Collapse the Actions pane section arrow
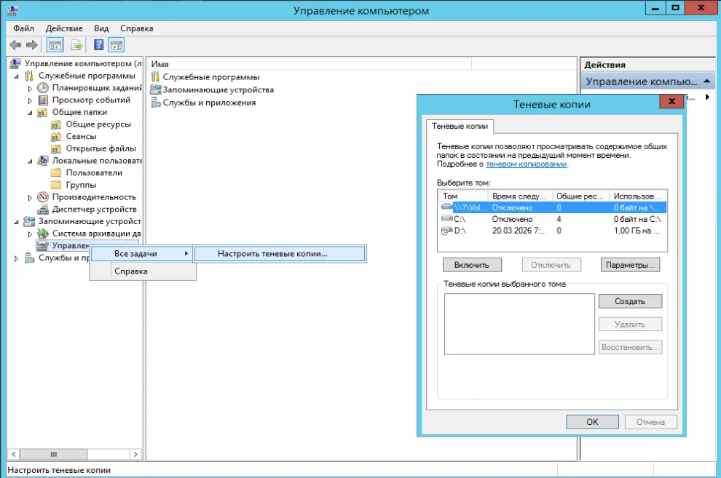Viewport: 721px width, 478px height. click(706, 81)
